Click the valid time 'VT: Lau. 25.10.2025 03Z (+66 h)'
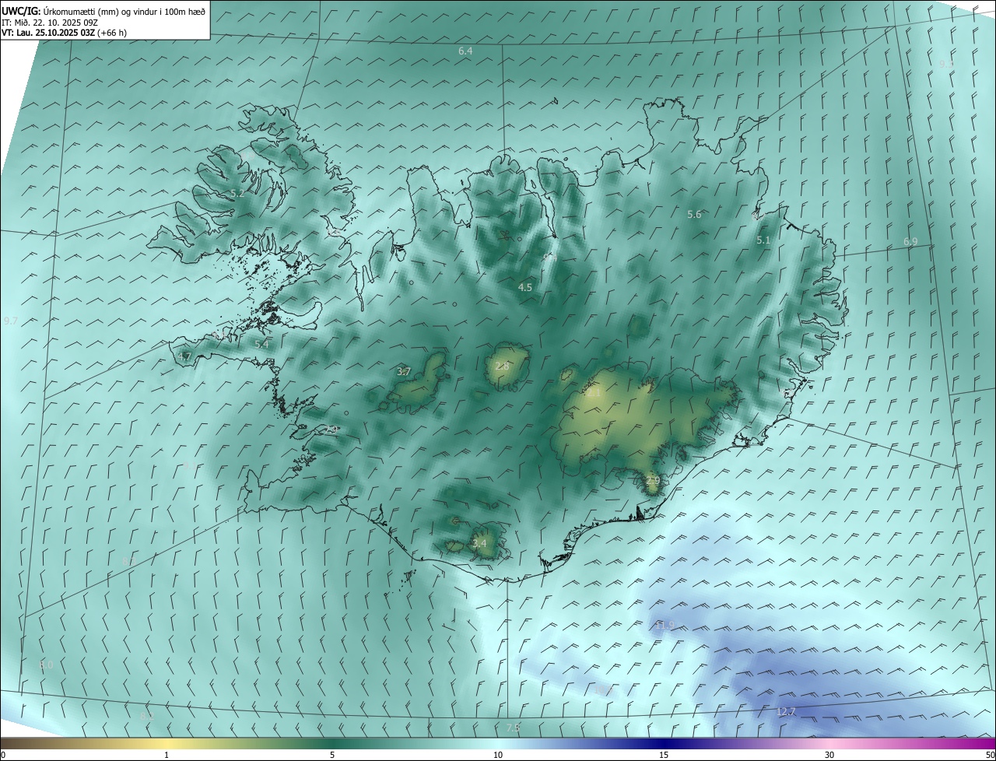The image size is (996, 761). (64, 33)
